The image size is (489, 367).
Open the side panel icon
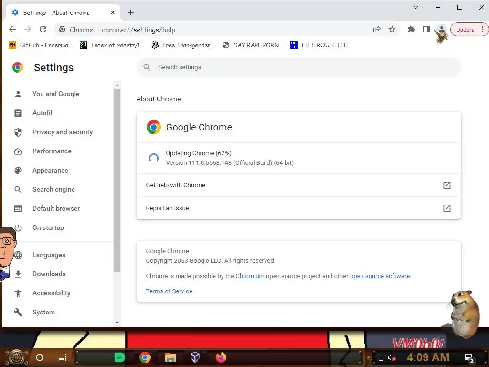click(x=426, y=29)
